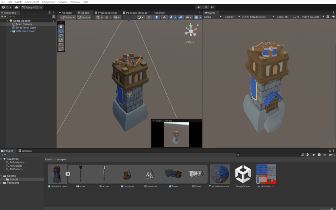Toggle hidden packages count (15)
The image size is (336, 210).
click(332, 155)
